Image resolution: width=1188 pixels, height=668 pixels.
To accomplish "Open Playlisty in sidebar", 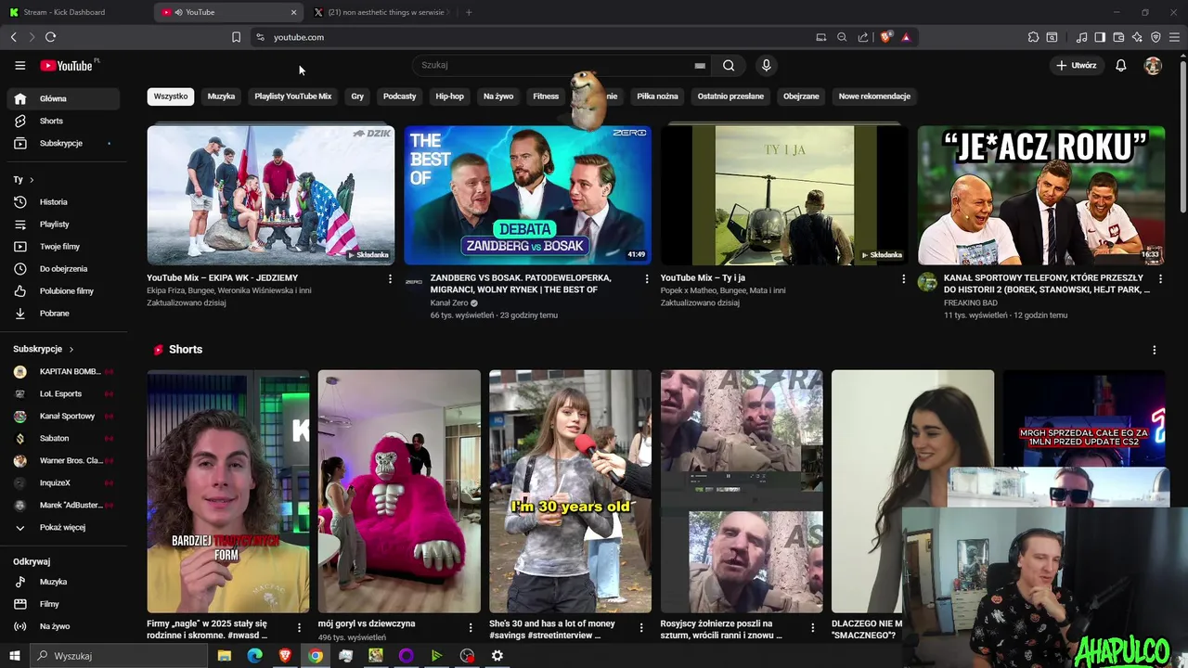I will tap(63, 224).
